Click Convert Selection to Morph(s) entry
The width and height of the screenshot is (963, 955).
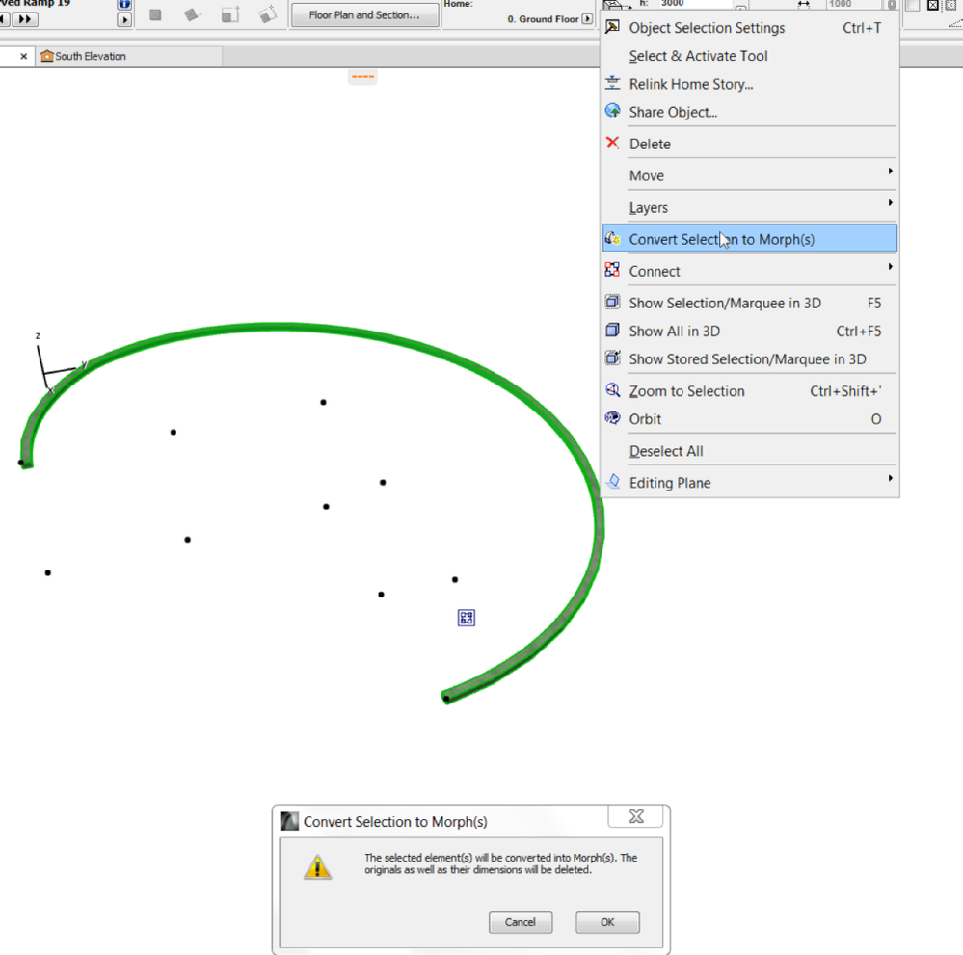click(749, 239)
